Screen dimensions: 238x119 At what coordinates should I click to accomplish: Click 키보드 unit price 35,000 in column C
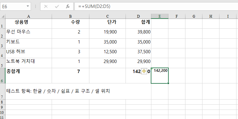[108, 43]
